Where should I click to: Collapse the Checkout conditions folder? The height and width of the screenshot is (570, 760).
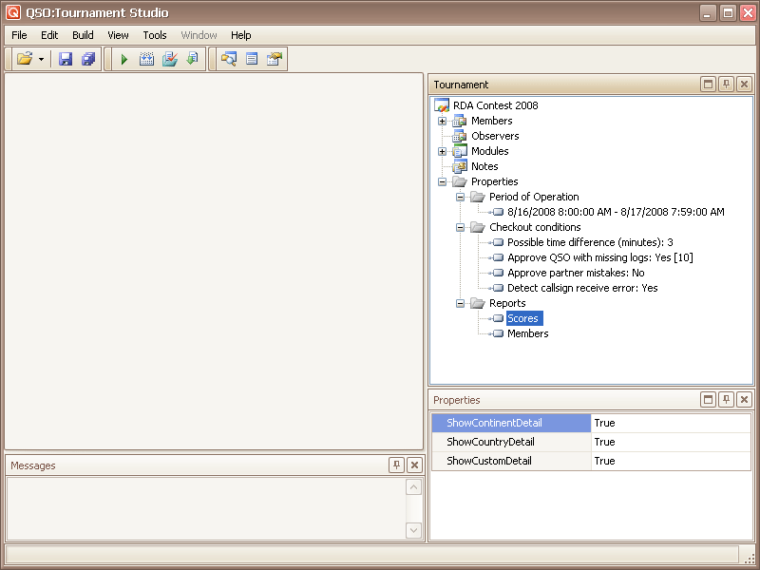[x=460, y=227]
